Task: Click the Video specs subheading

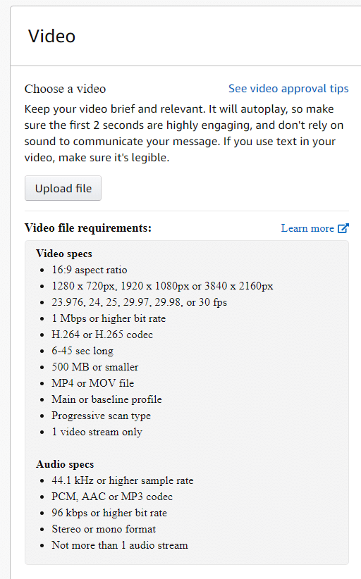Action: coord(64,254)
